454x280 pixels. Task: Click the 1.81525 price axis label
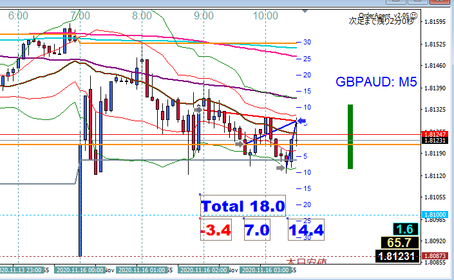[435, 45]
